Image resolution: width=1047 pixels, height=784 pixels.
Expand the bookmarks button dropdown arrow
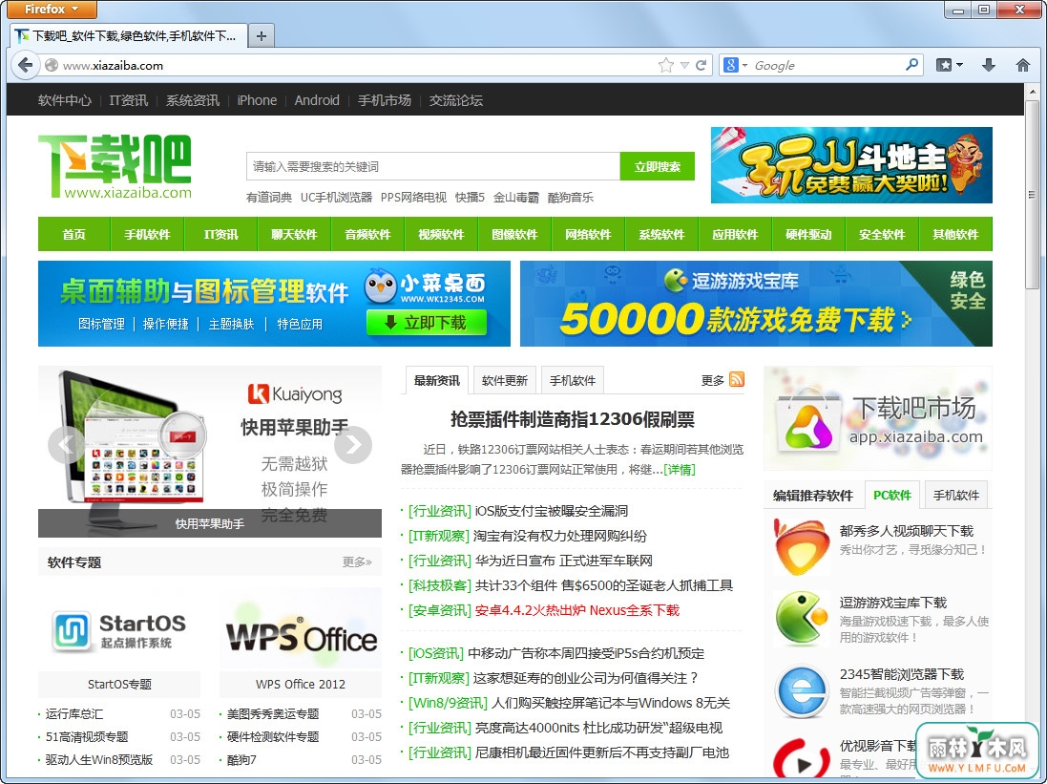(x=959, y=65)
